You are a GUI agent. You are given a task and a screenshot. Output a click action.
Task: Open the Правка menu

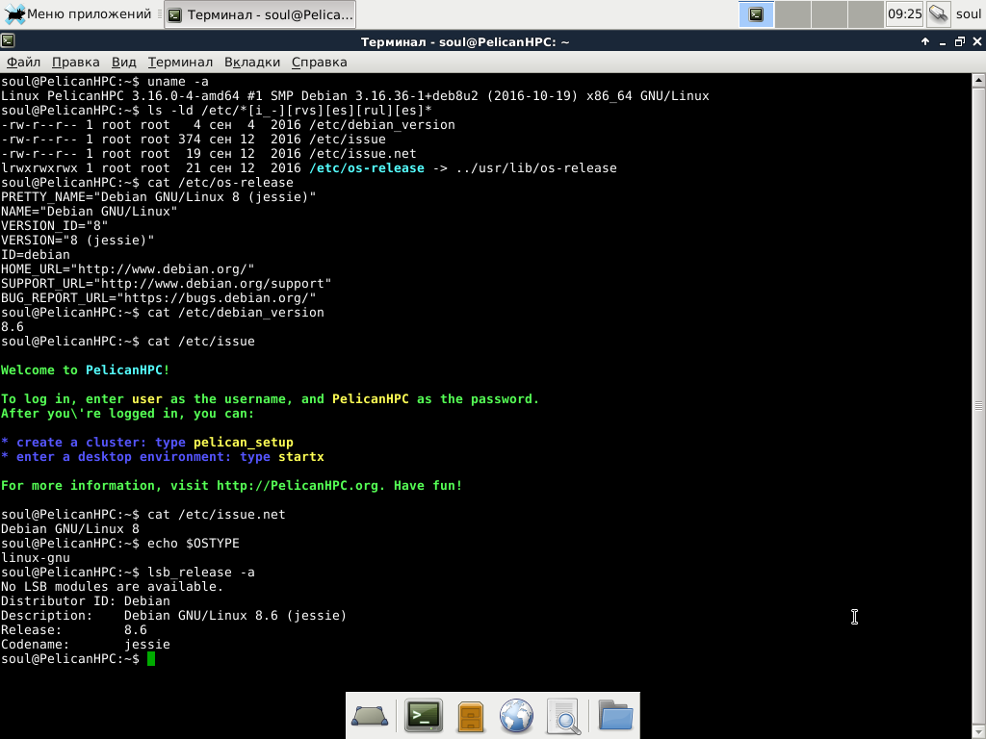(x=75, y=63)
